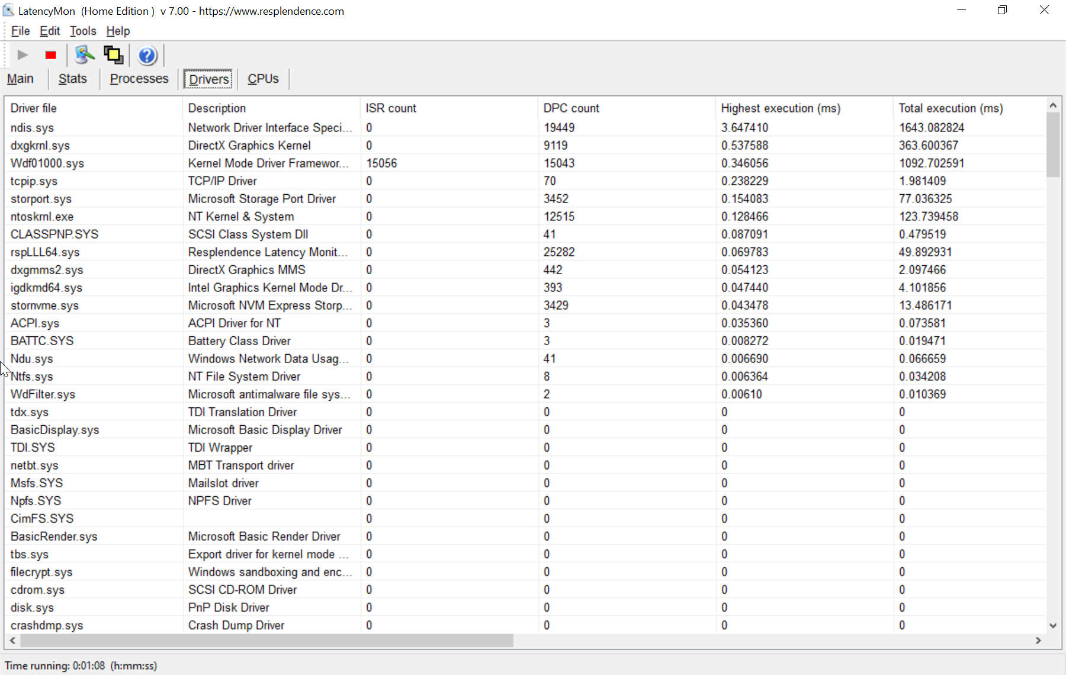Select the Ntfs.sys driver row

coord(525,377)
